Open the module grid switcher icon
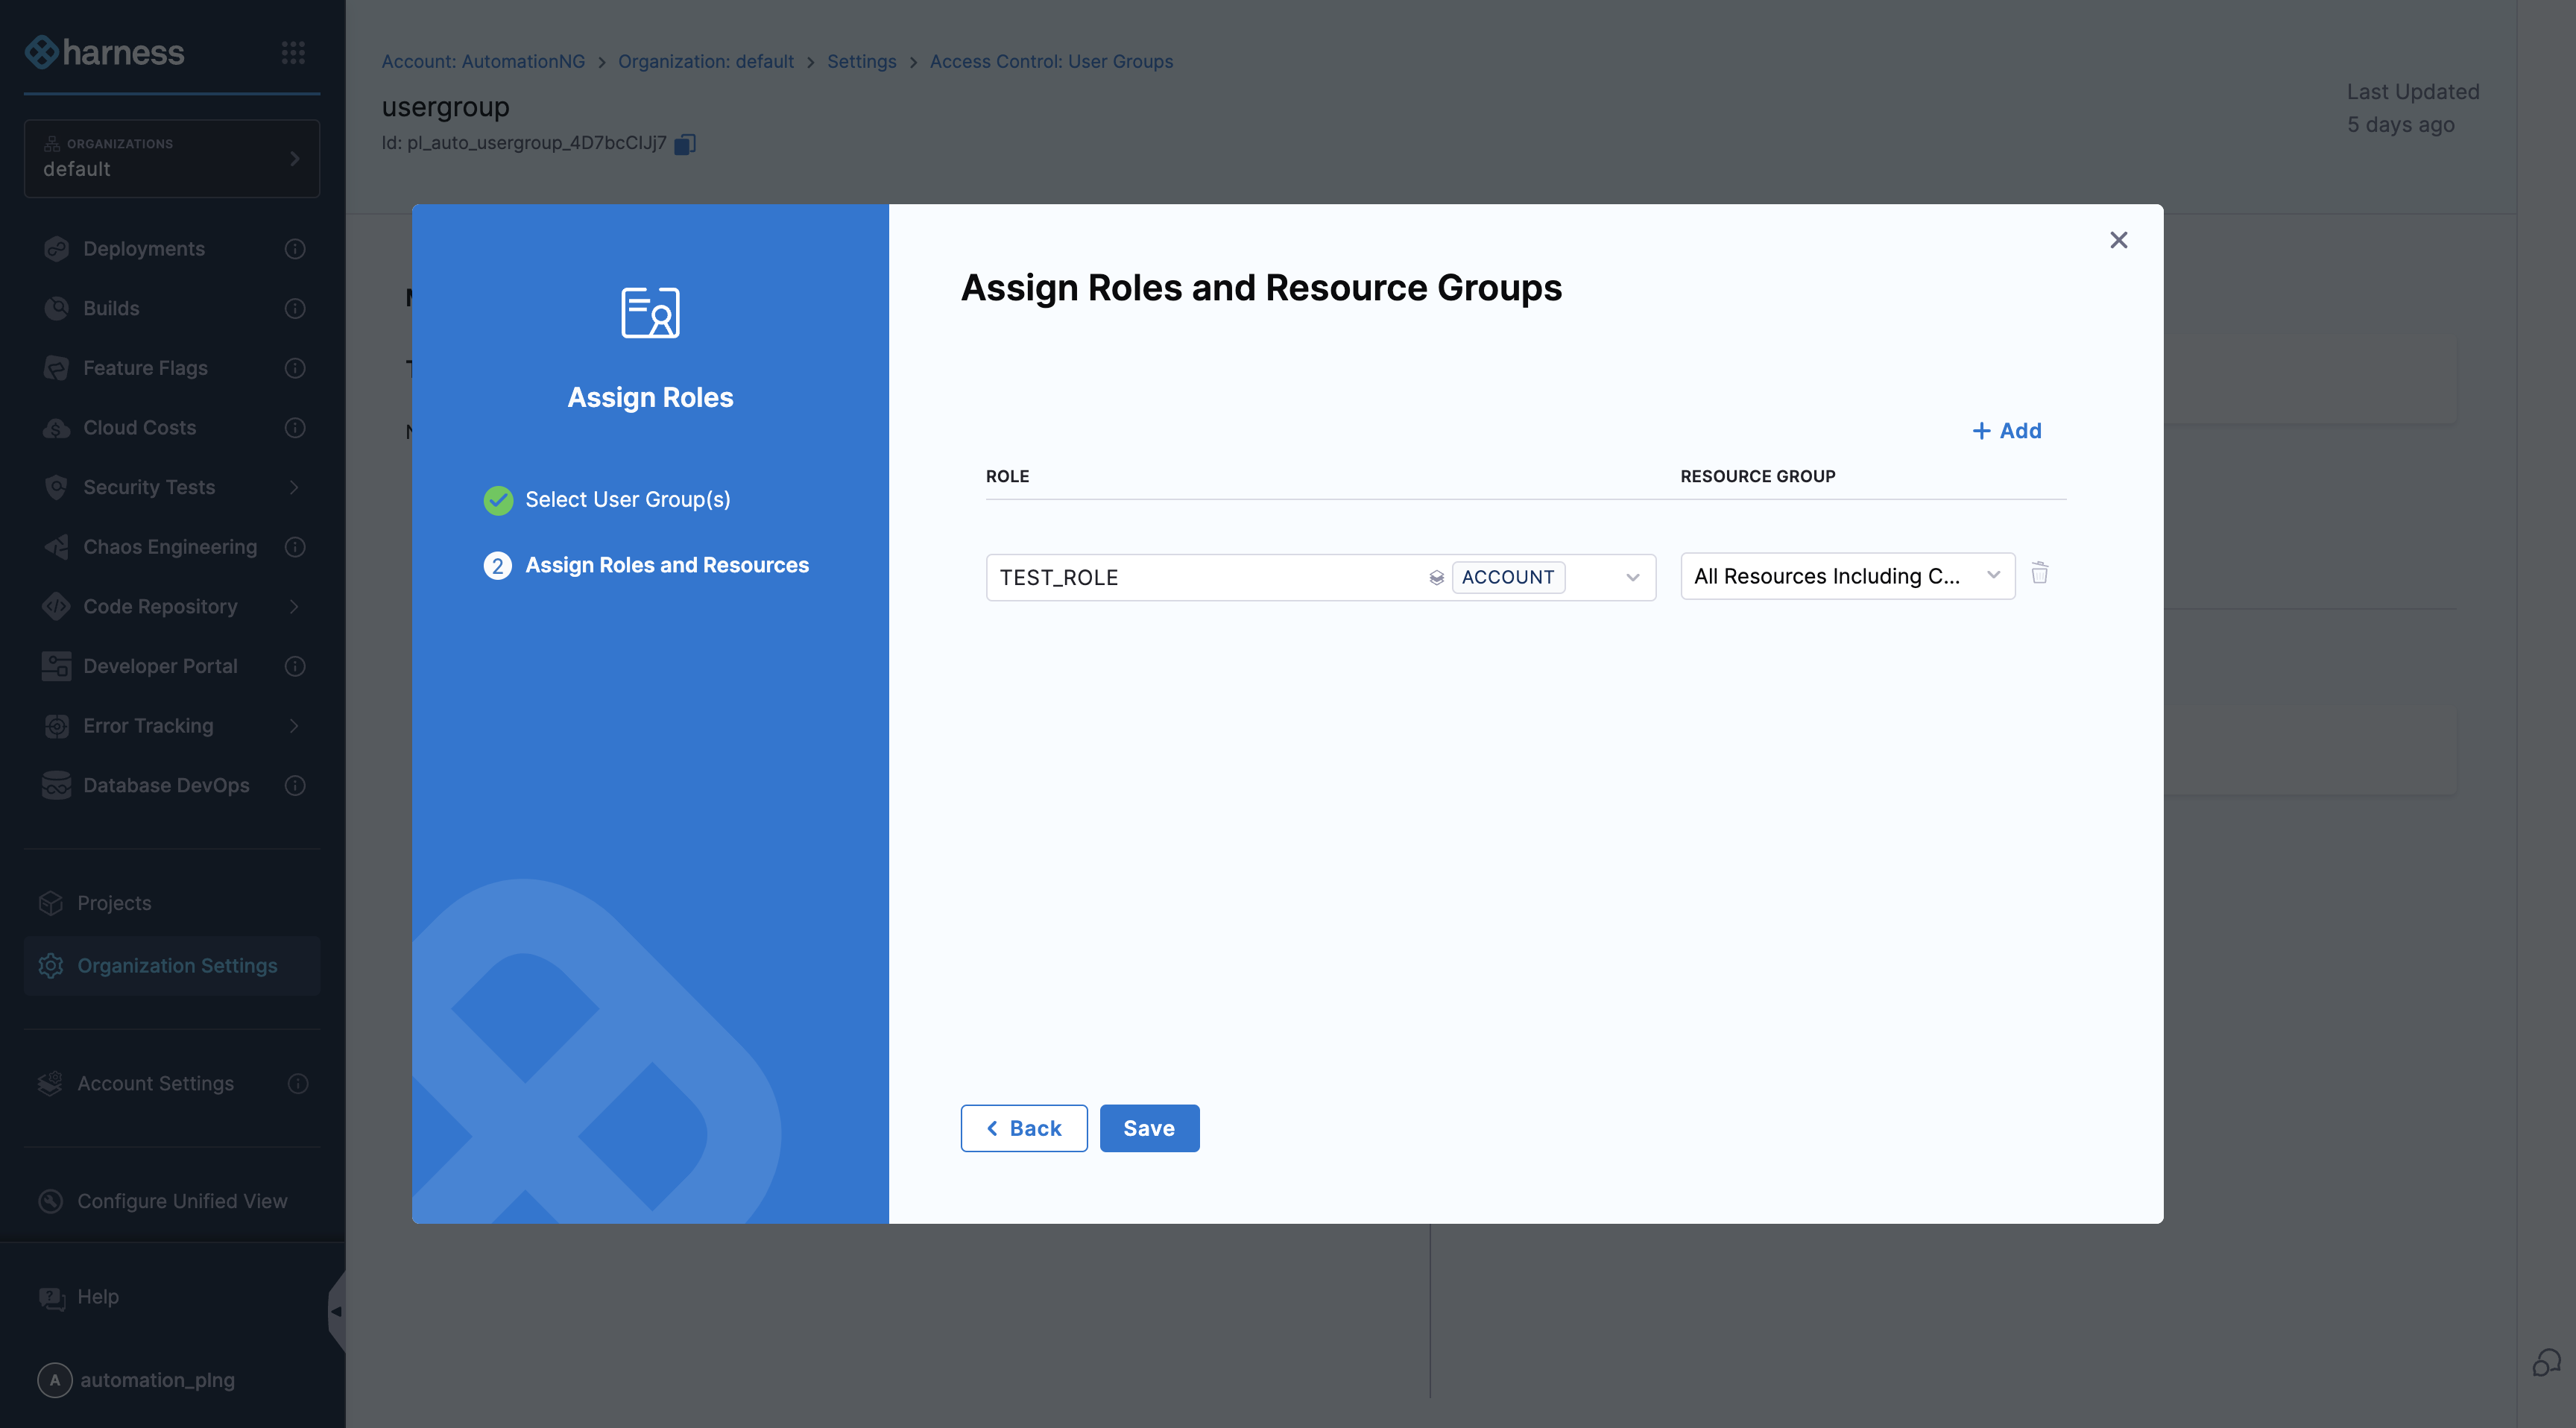2576x1428 pixels. [293, 52]
